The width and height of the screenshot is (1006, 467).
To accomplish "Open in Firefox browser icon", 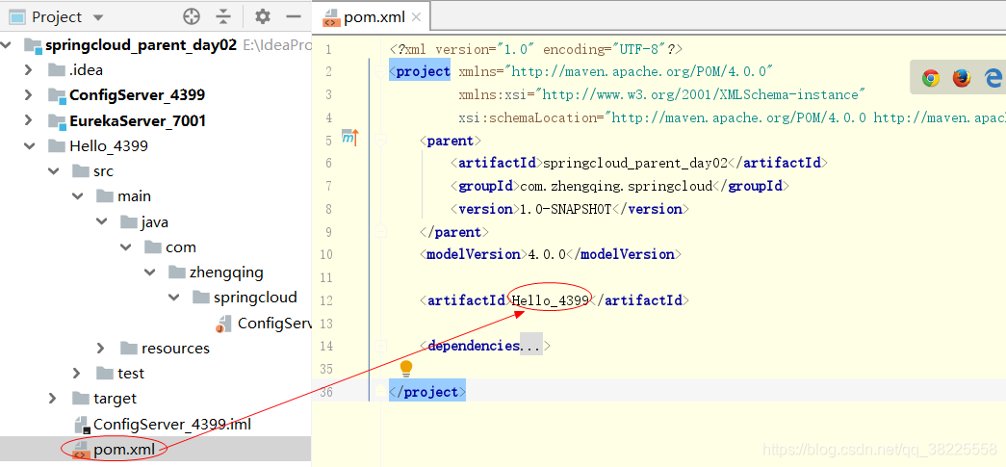I will tap(961, 78).
